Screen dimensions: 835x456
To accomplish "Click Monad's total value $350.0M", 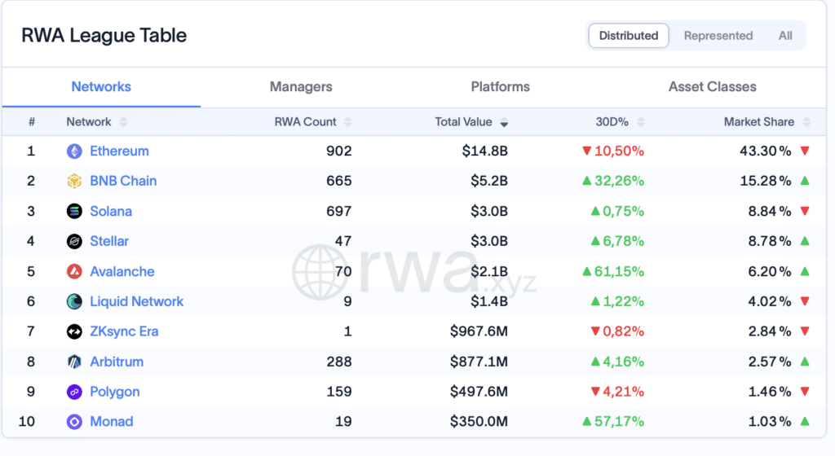I will pyautogui.click(x=479, y=422).
